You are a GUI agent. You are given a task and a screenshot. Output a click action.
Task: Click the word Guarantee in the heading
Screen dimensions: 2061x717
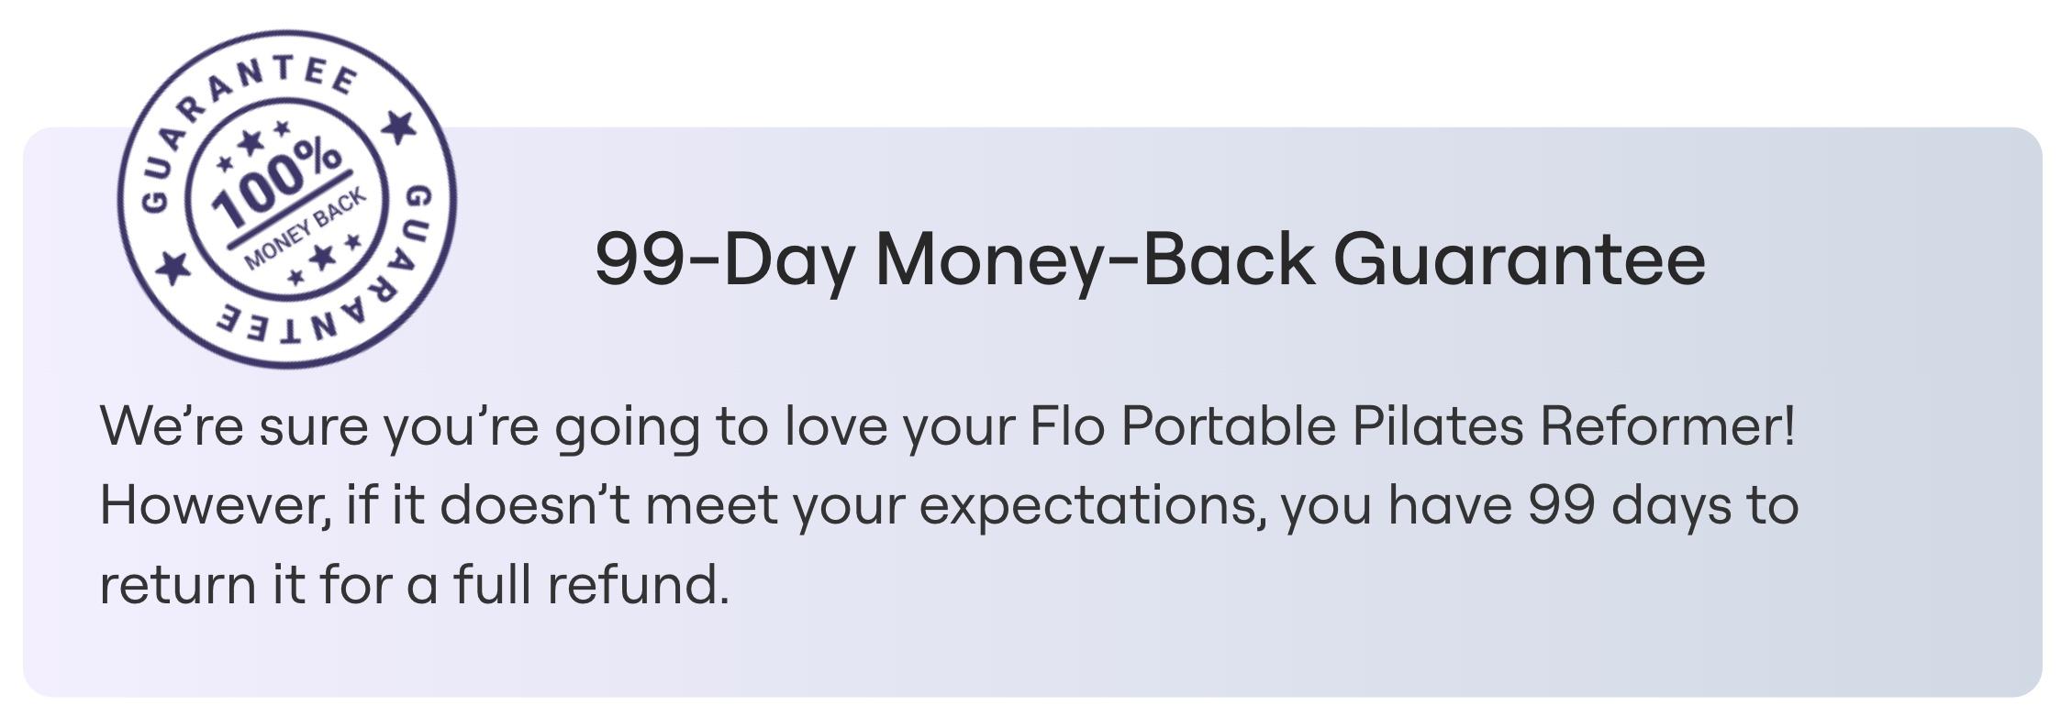click(1520, 258)
